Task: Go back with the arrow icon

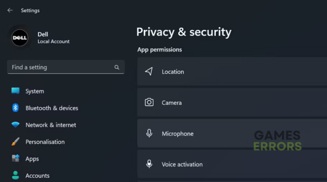Action: click(x=10, y=10)
